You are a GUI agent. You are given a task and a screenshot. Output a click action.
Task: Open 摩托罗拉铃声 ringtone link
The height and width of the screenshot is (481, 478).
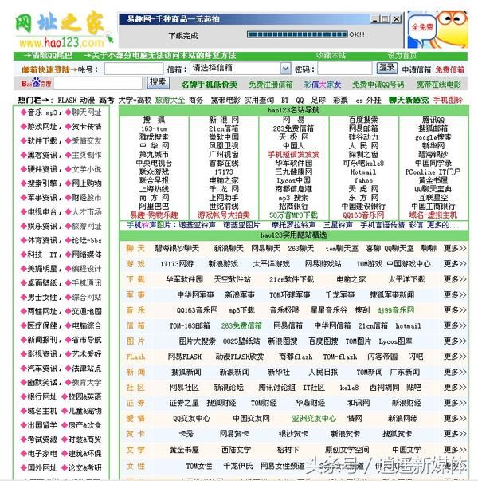pyautogui.click(x=293, y=225)
